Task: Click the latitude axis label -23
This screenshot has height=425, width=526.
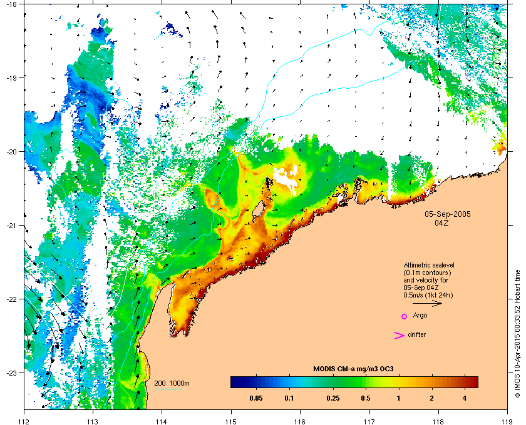Action: point(11,372)
